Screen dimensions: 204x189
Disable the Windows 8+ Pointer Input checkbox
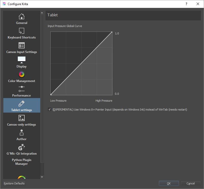(x=49, y=110)
